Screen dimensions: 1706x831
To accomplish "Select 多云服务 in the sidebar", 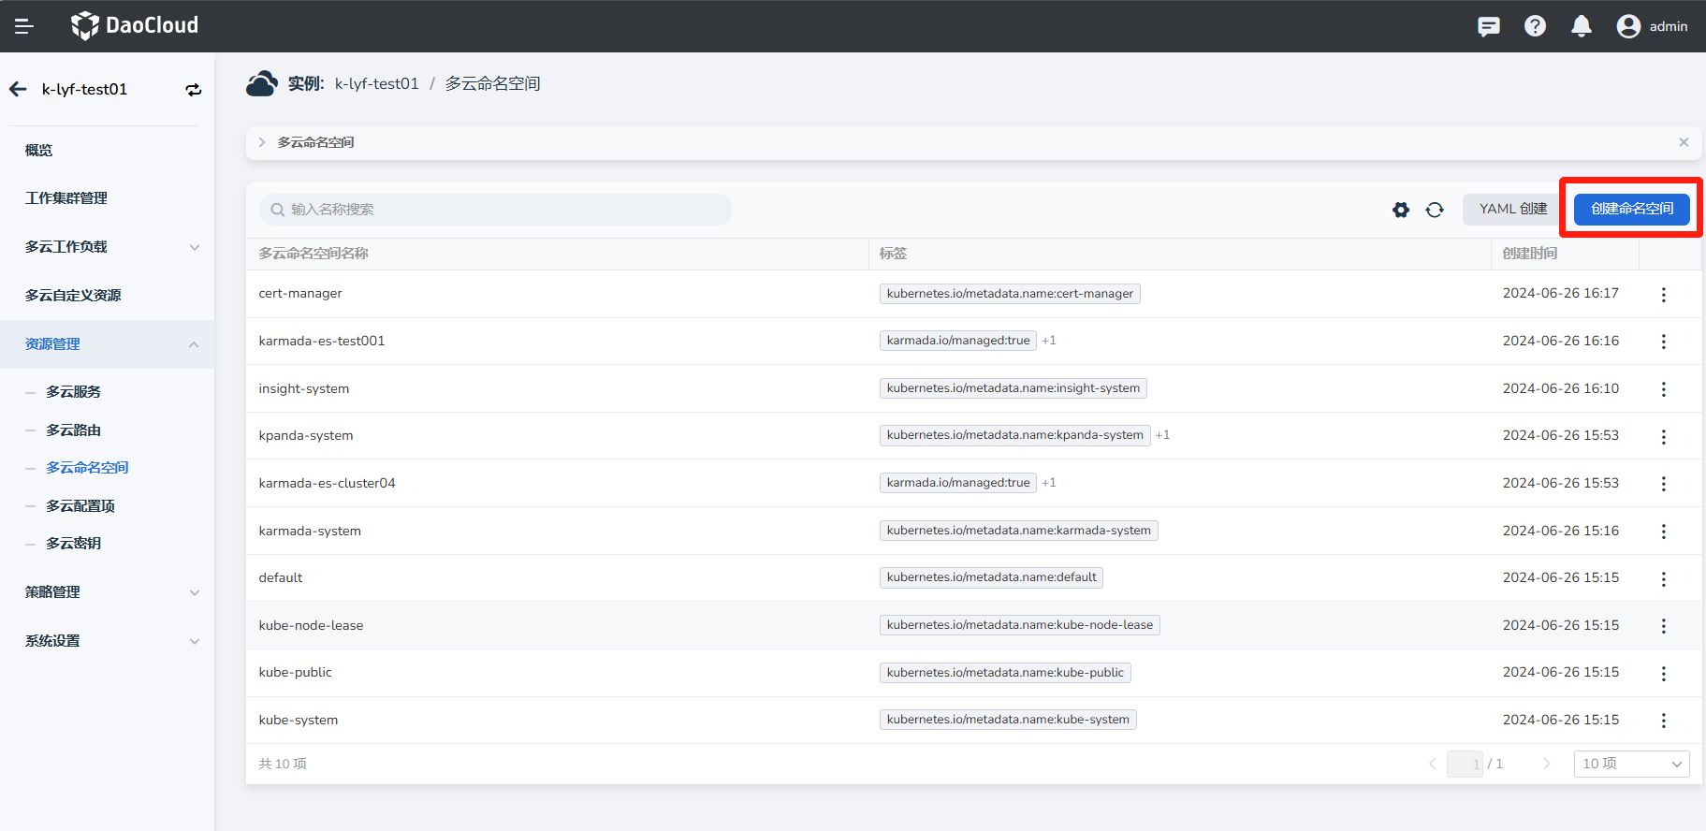I will click(x=74, y=392).
